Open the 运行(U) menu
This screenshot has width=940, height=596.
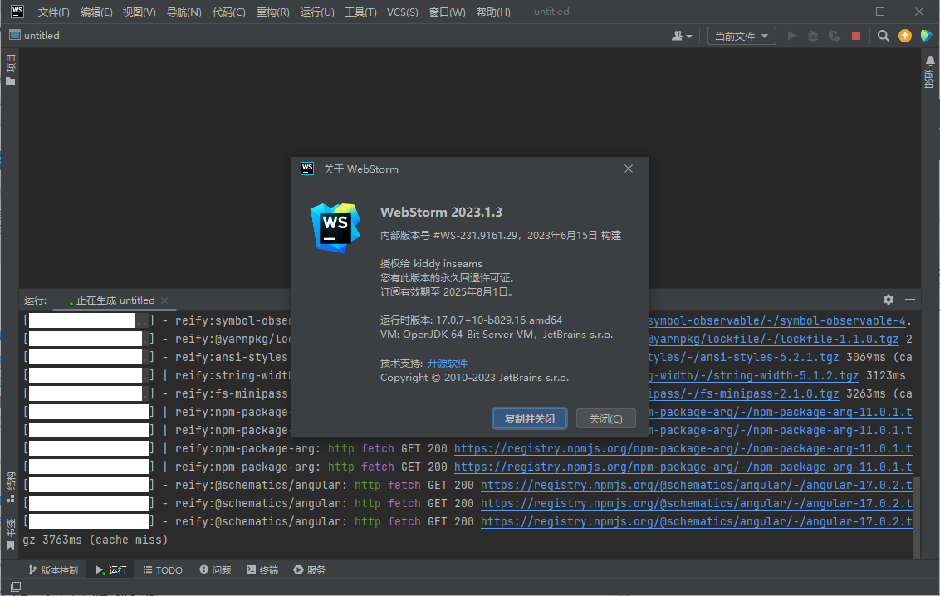(x=317, y=12)
